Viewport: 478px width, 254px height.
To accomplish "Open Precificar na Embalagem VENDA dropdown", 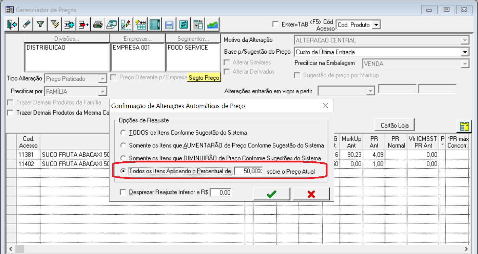I will click(x=465, y=64).
